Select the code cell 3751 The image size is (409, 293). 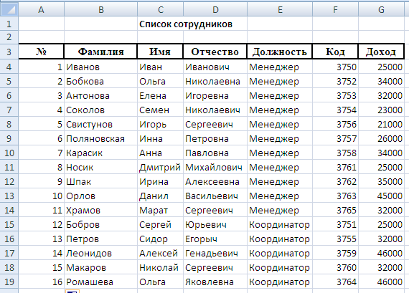tap(335, 224)
